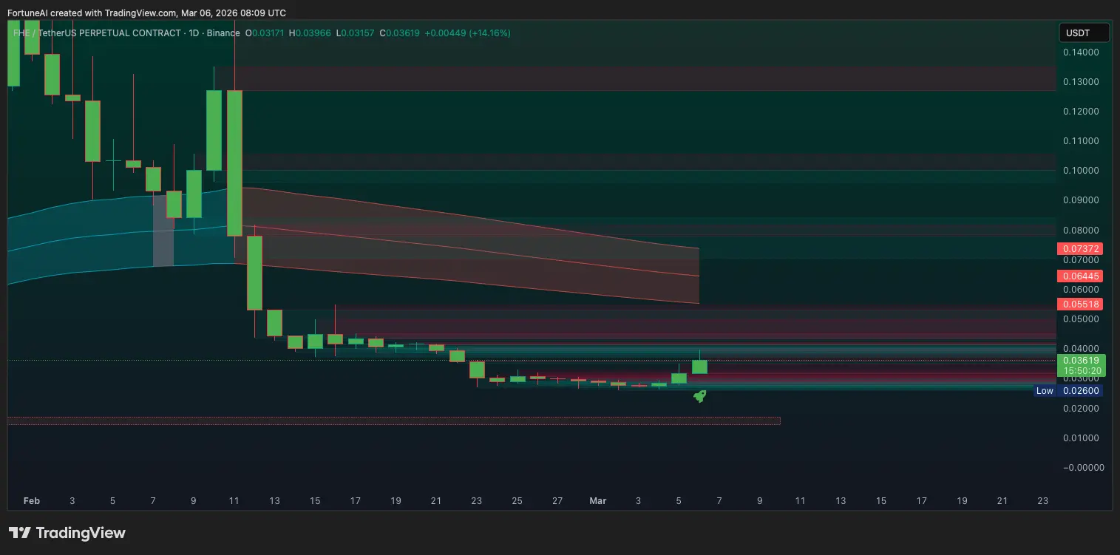Image resolution: width=1120 pixels, height=555 pixels.
Task: Click the +0.00449 (+14.16%) change readout
Action: (467, 33)
